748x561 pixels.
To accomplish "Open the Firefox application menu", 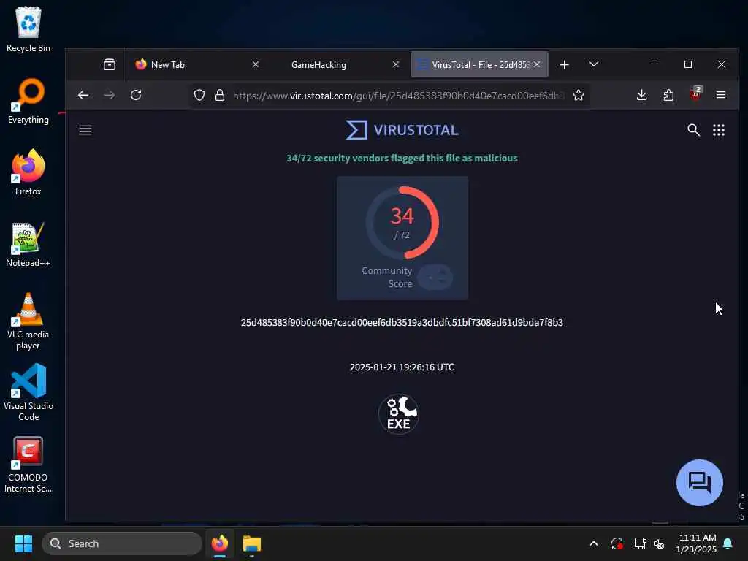I will point(721,96).
